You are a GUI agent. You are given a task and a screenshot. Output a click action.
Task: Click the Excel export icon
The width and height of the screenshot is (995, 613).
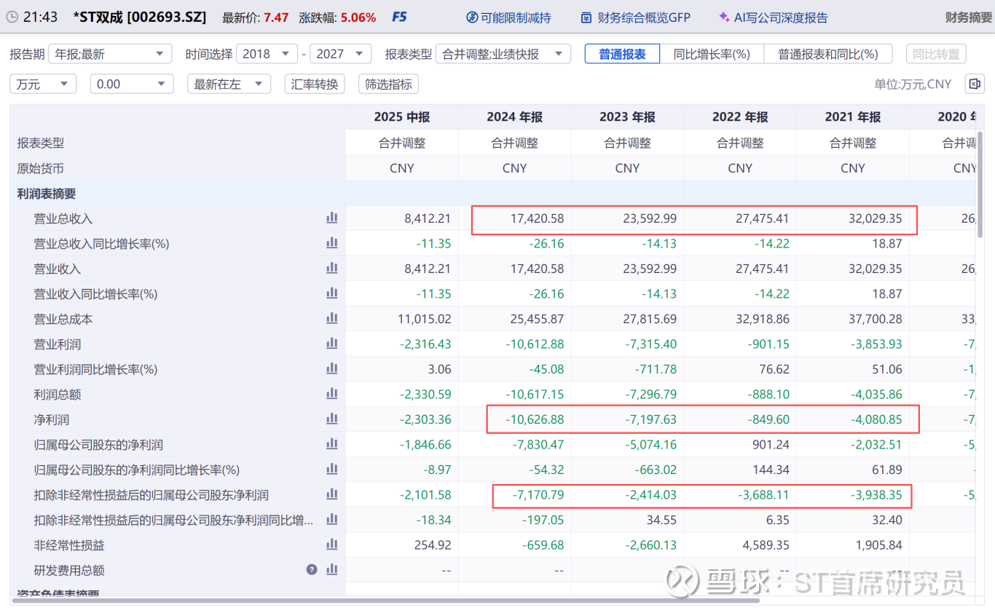974,84
